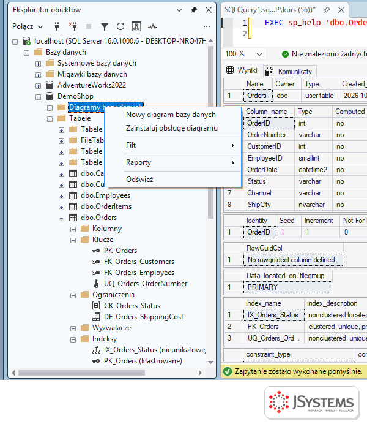Viewport: 367px width, 424px height.
Task: Click the index_description column header
Action: tap(335, 303)
